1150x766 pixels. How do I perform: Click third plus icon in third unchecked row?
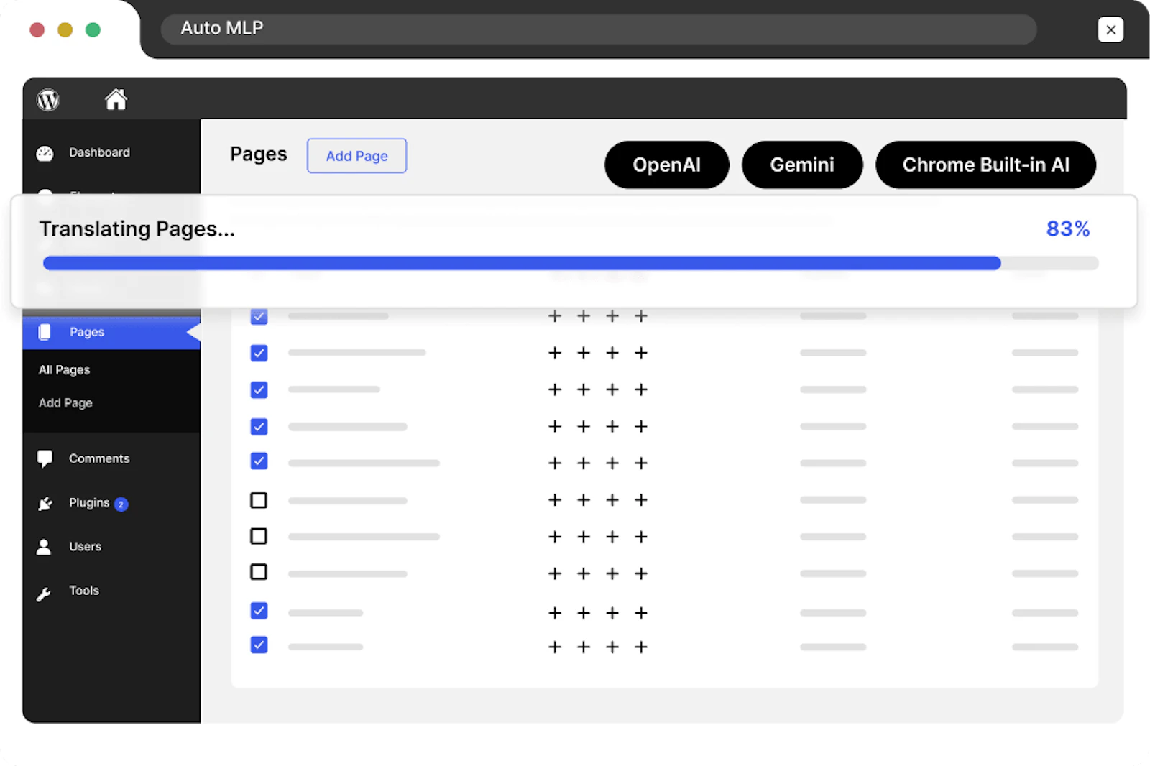612,573
